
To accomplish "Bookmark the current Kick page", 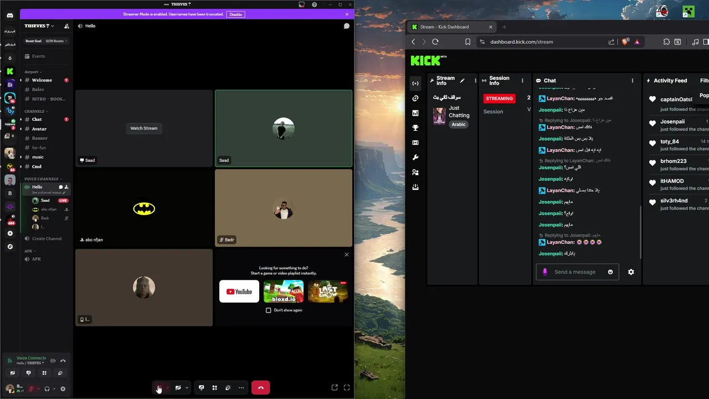I will pos(467,42).
